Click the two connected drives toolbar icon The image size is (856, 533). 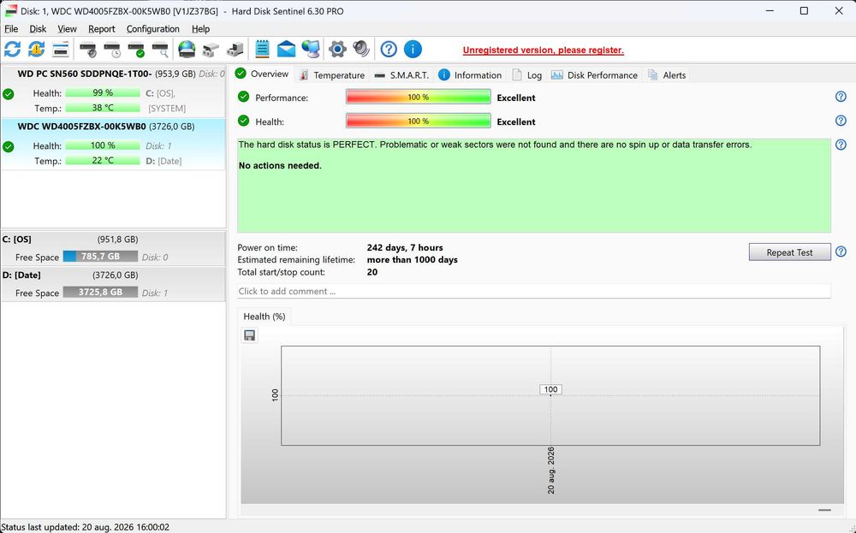(x=211, y=50)
